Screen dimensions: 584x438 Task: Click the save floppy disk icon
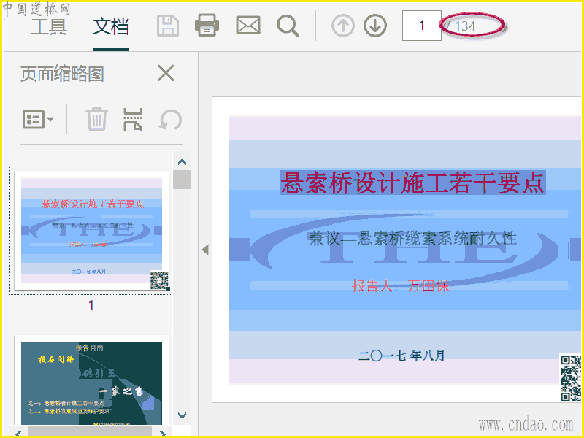(168, 26)
